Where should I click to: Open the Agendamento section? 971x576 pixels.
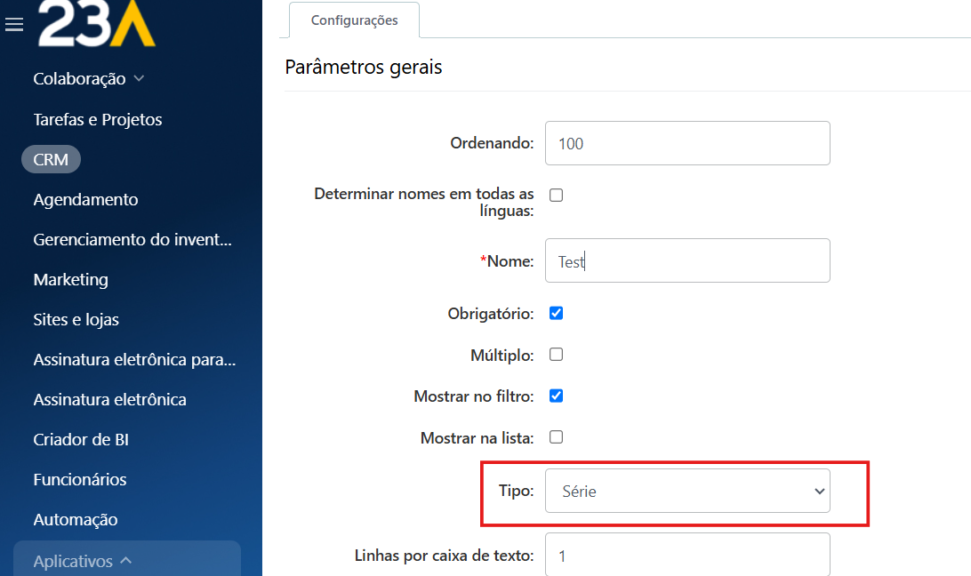85,199
